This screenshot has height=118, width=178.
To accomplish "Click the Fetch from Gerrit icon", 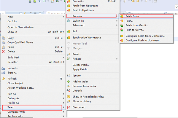I will 121,25.
